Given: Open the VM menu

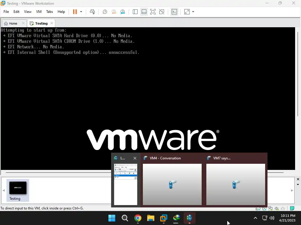Looking at the screenshot, I should (39, 12).
